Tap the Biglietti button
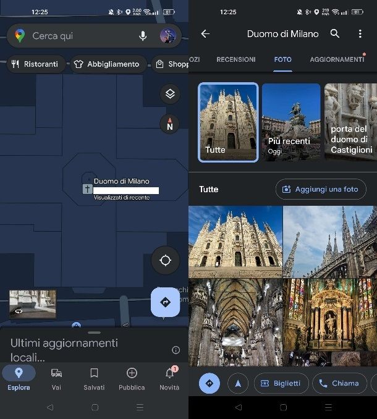The image size is (377, 419). click(x=281, y=383)
